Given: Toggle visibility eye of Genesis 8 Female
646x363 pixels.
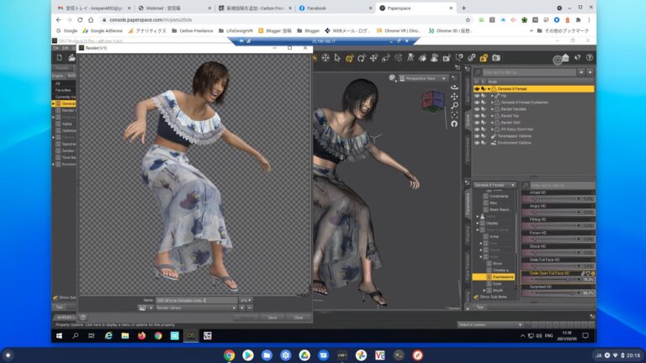Looking at the screenshot, I should point(477,89).
